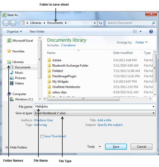This screenshot has height=167, width=159.
Task: Open the Organize menu
Action: [x=14, y=32]
